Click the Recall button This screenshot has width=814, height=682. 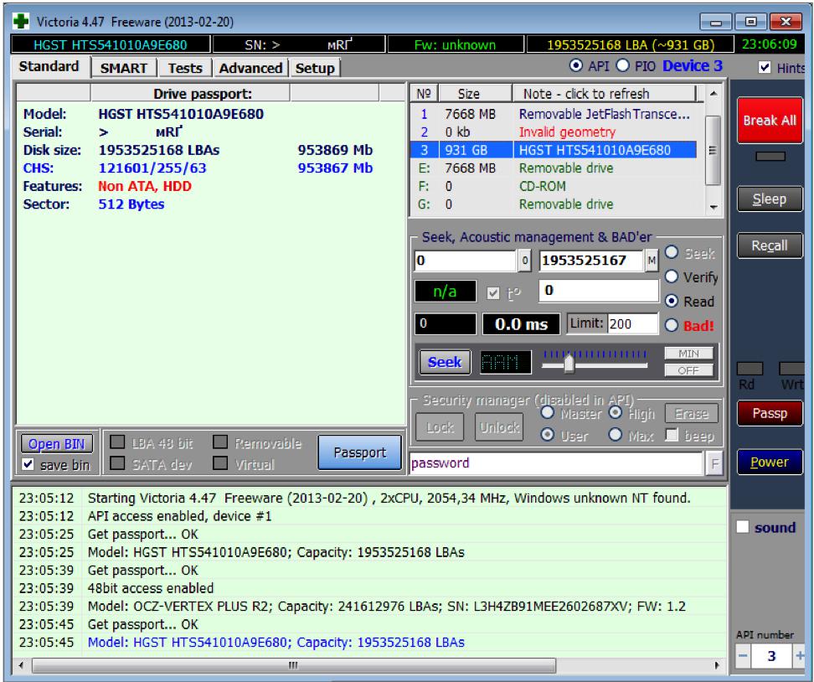770,245
